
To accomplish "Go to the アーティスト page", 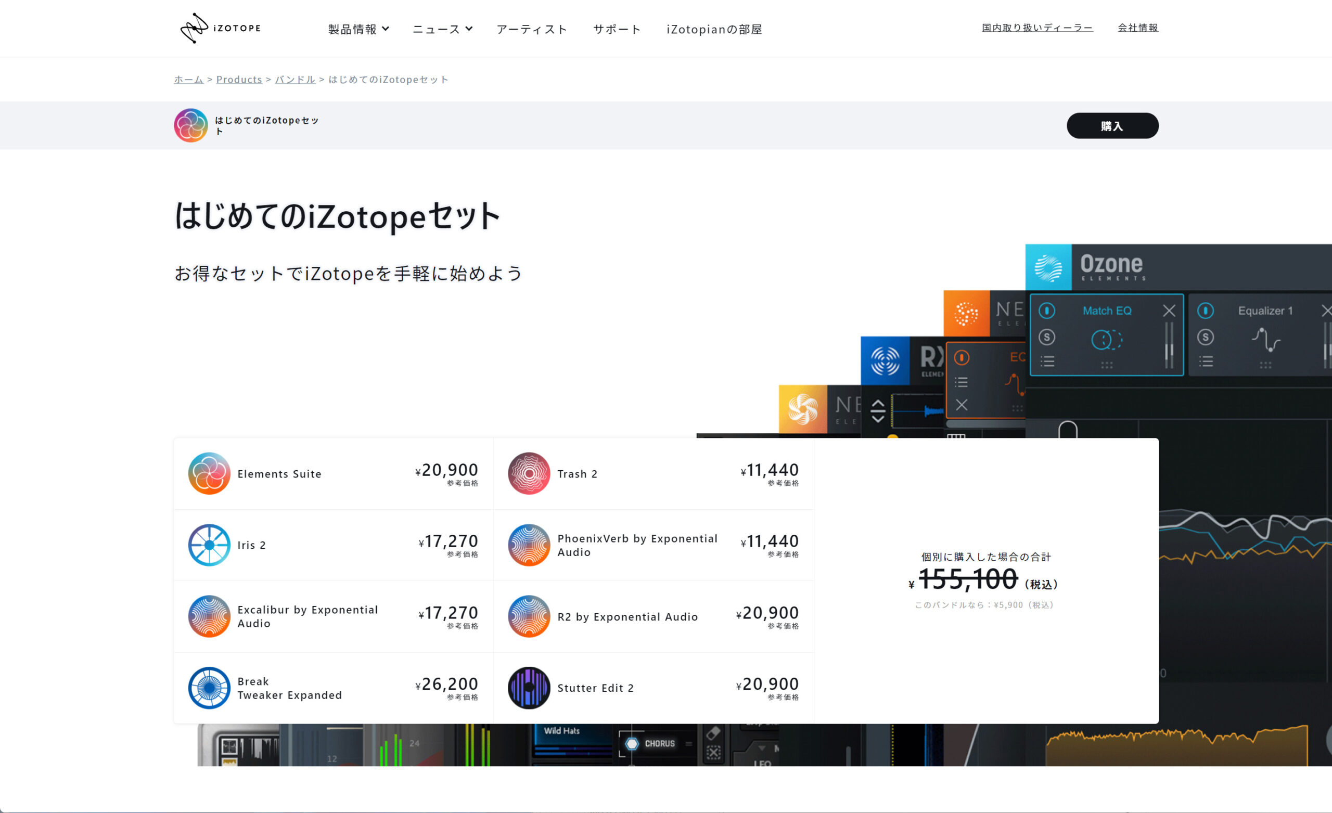I will tap(532, 29).
